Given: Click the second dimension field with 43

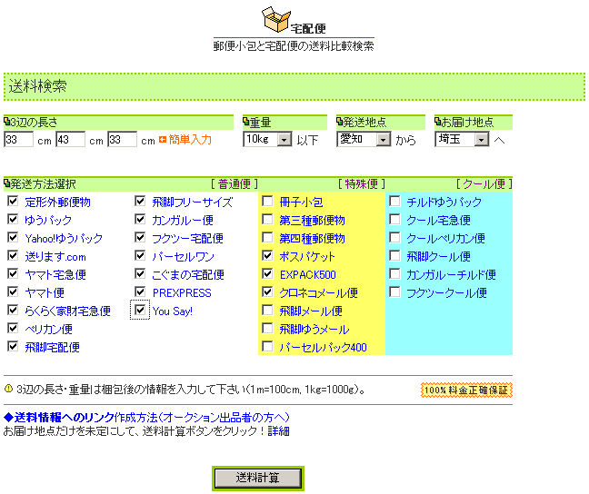Looking at the screenshot, I should [x=70, y=140].
